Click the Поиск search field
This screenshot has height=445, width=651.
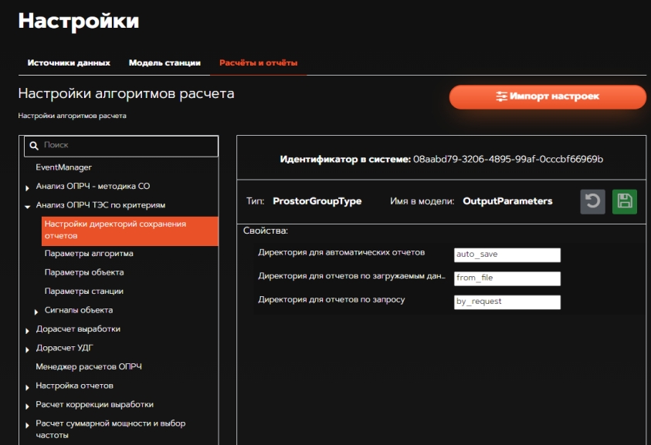coord(127,145)
